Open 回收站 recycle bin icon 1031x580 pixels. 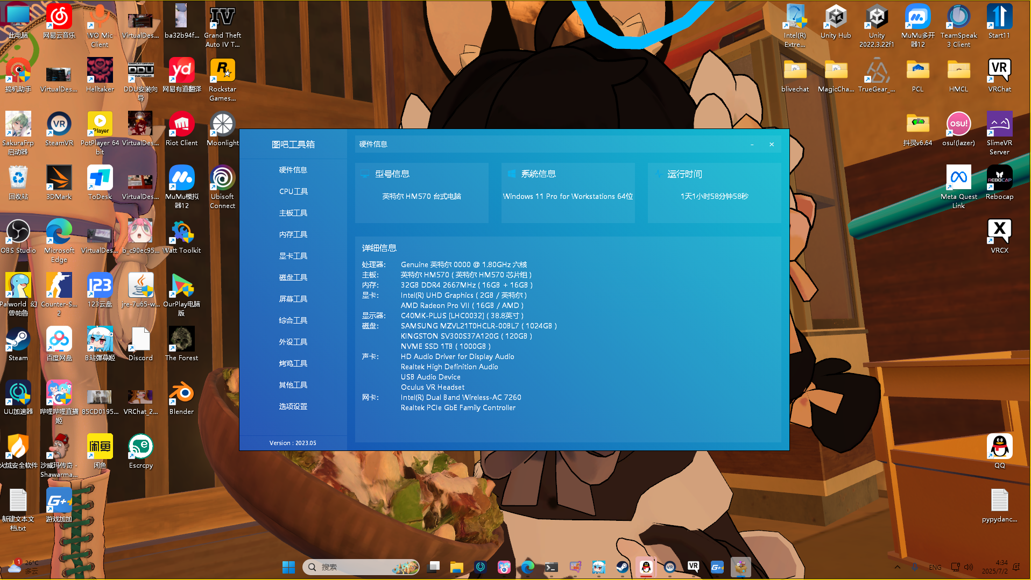click(18, 183)
